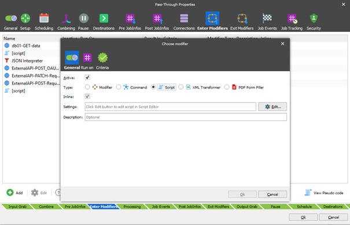
Task: Open the script editor with Edit button
Action: click(x=272, y=106)
